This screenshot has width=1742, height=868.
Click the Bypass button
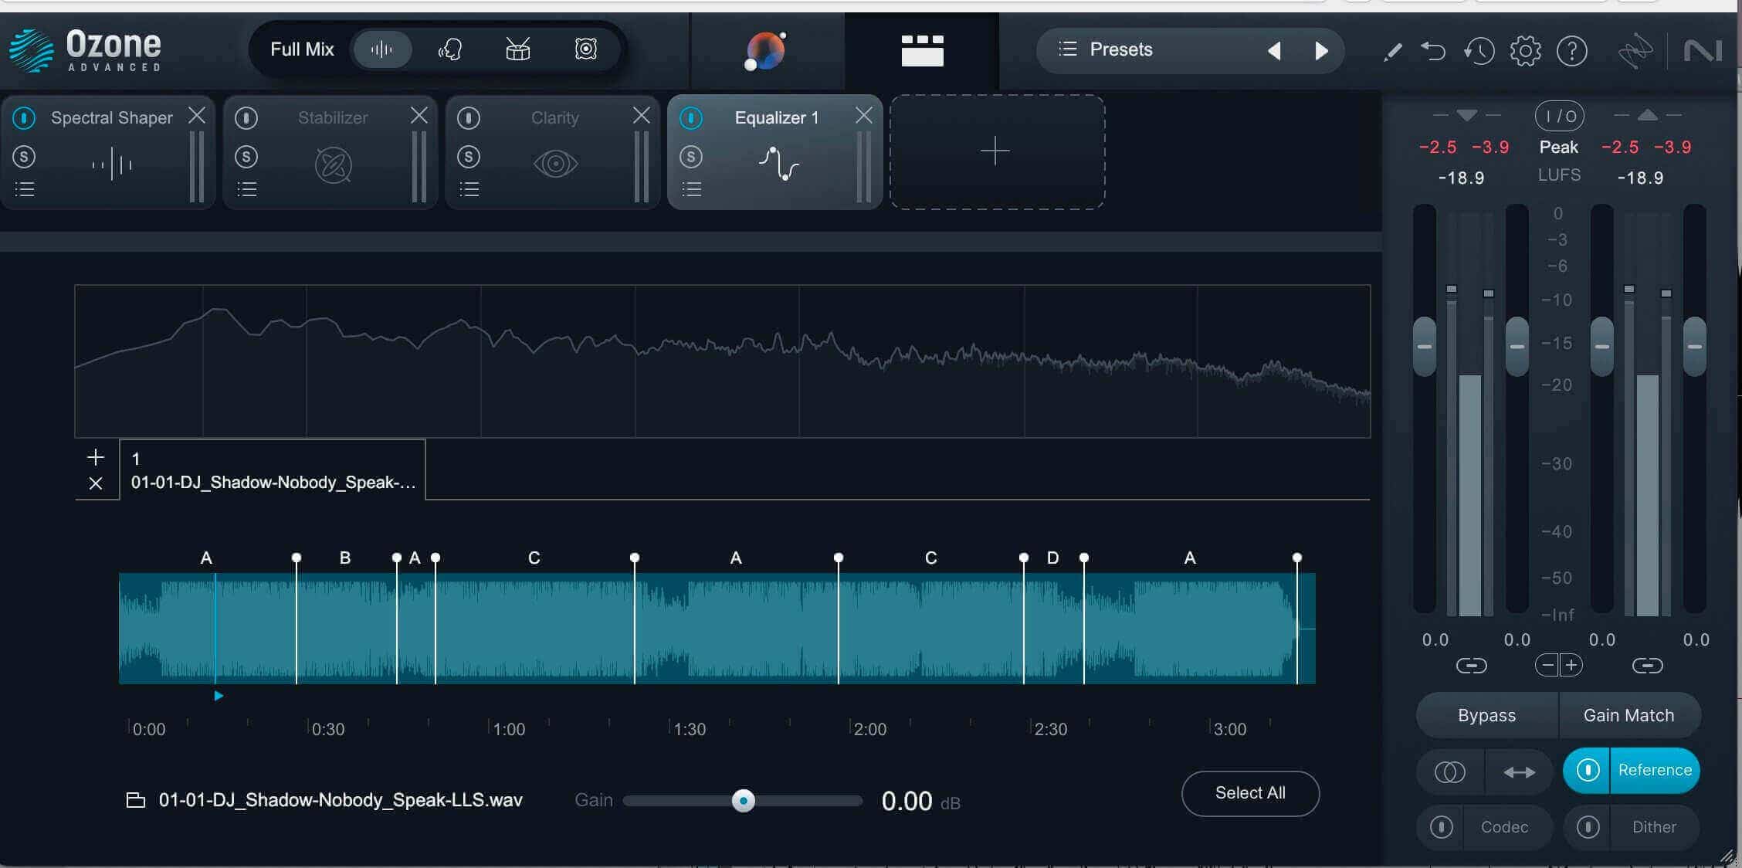1487,715
